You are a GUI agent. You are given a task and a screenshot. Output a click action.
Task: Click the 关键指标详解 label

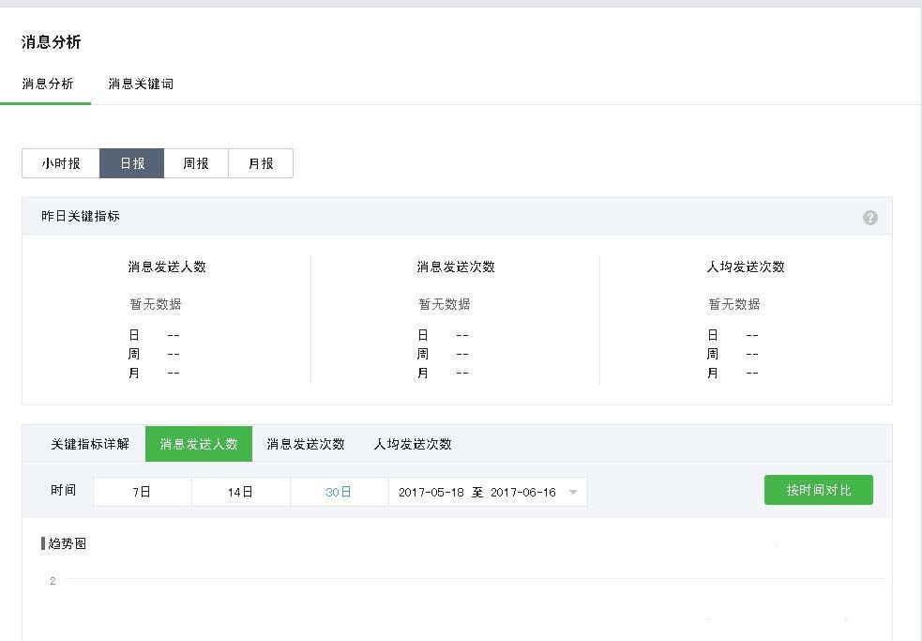[90, 444]
